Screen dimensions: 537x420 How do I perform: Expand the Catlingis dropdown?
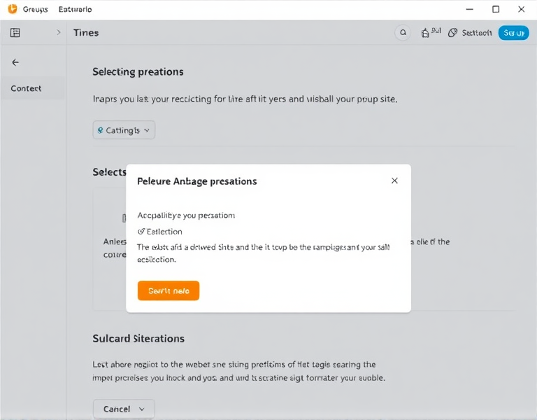(x=124, y=130)
